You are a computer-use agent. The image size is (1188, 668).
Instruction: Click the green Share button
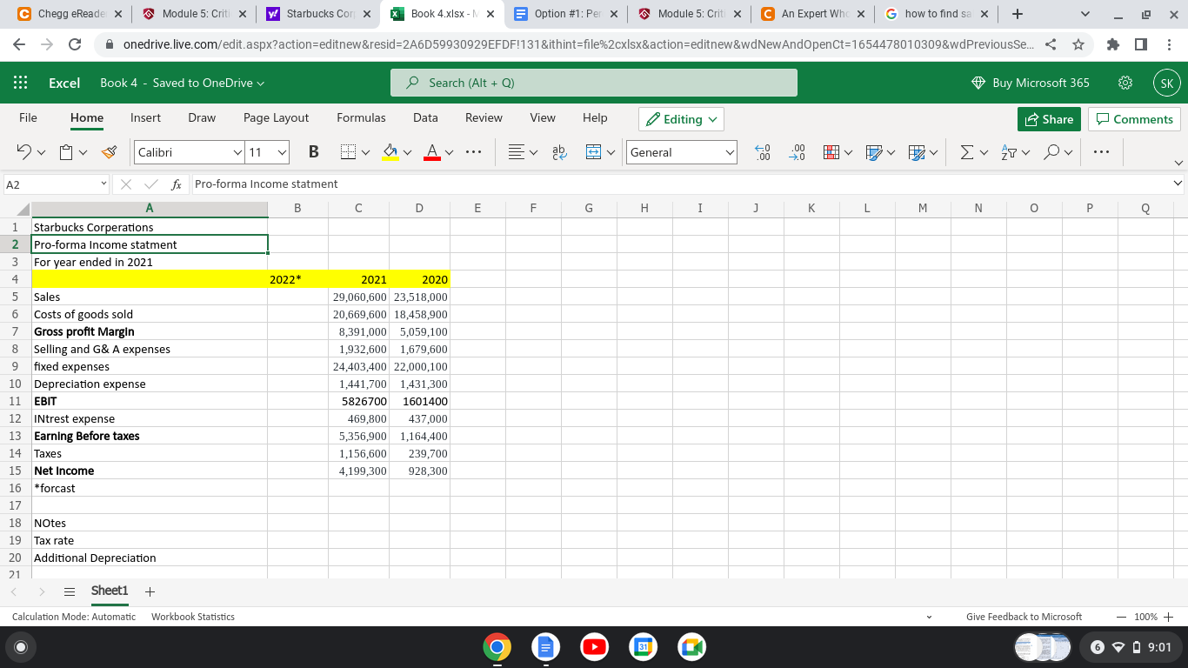click(1048, 119)
